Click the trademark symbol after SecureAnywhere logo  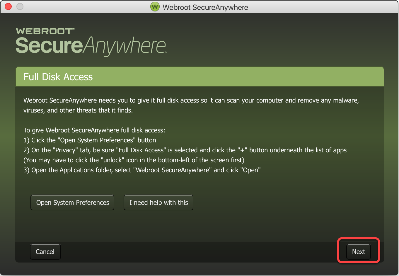(166, 52)
